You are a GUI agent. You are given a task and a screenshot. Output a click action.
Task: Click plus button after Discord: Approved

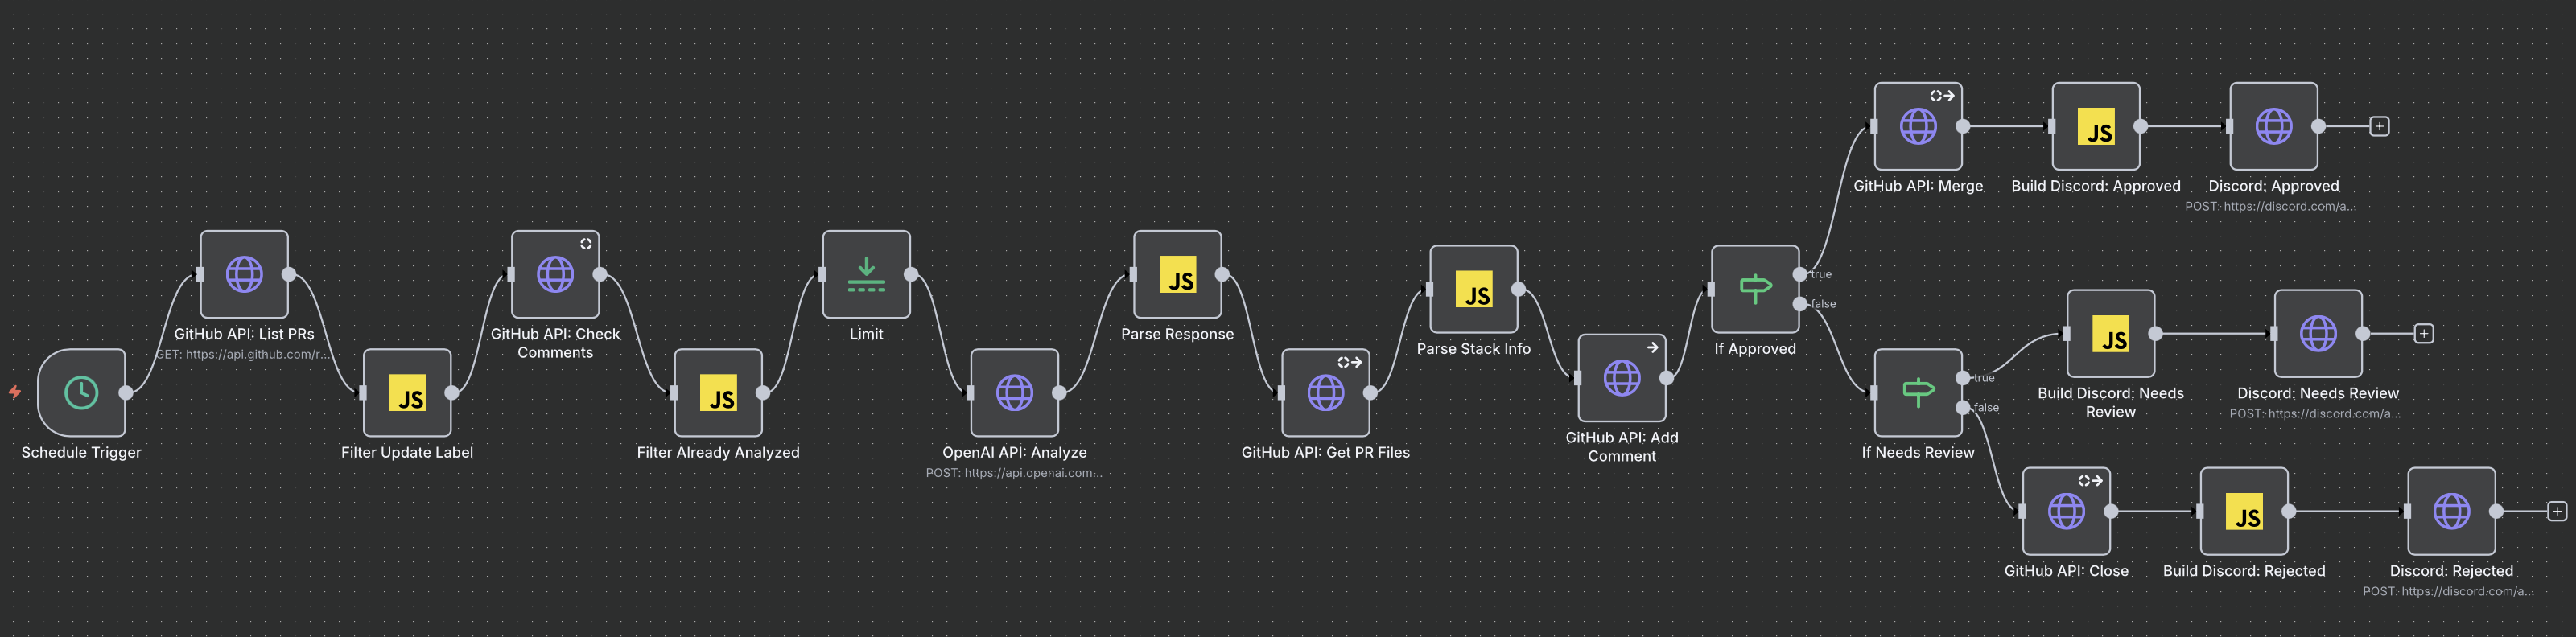tap(2379, 126)
